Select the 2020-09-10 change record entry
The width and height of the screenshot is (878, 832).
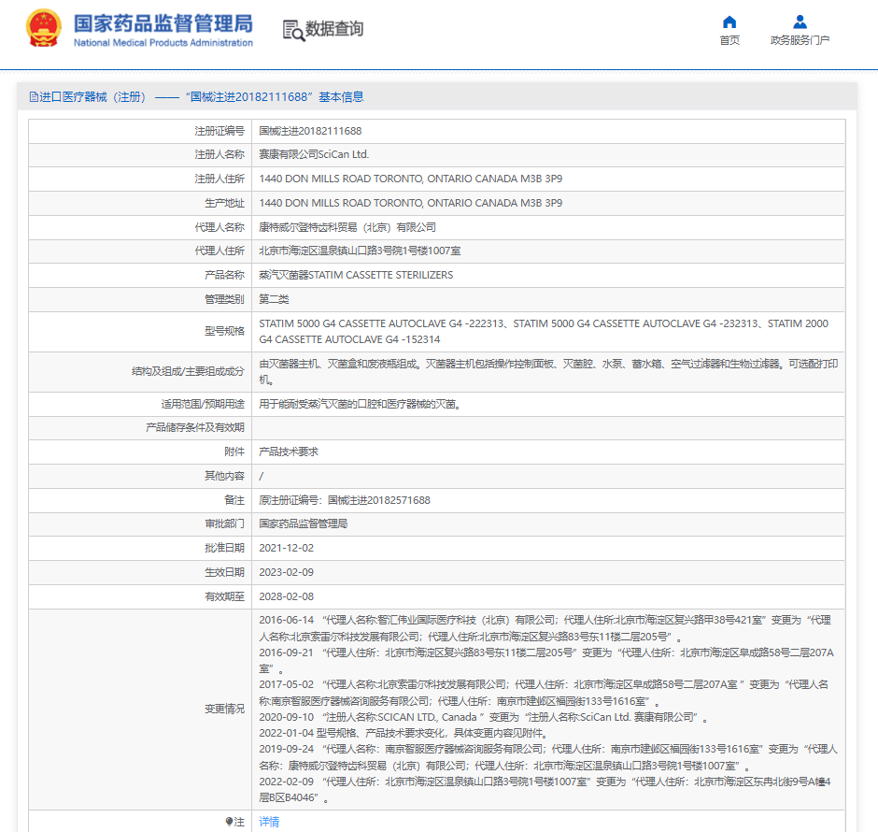tap(483, 717)
